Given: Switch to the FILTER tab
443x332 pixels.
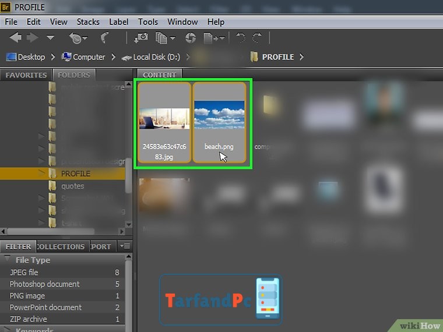Looking at the screenshot, I should [19, 246].
